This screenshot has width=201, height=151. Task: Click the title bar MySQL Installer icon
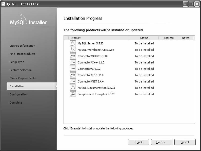[3, 4]
